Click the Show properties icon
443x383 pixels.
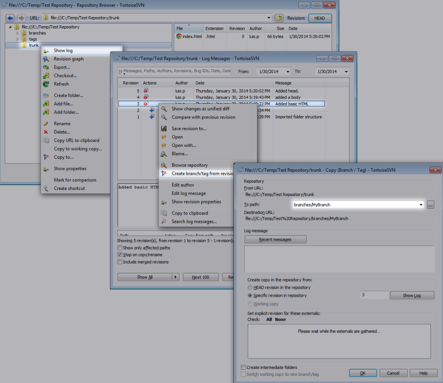(46, 169)
